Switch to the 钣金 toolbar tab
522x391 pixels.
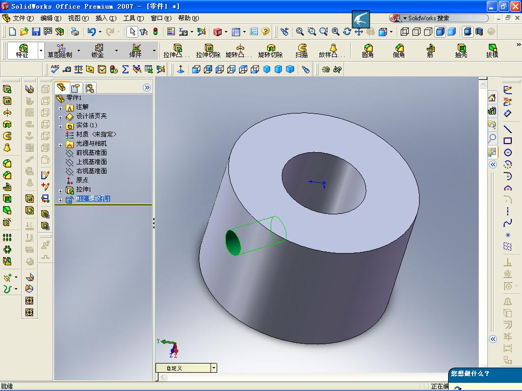pyautogui.click(x=98, y=51)
